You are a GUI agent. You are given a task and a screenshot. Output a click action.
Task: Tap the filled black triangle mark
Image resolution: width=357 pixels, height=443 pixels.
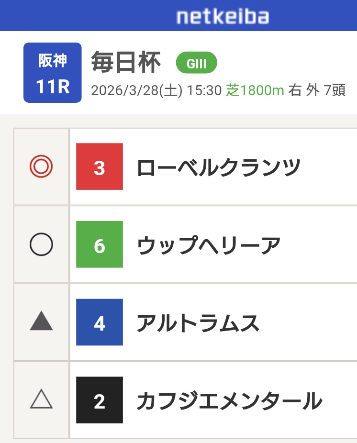41,321
